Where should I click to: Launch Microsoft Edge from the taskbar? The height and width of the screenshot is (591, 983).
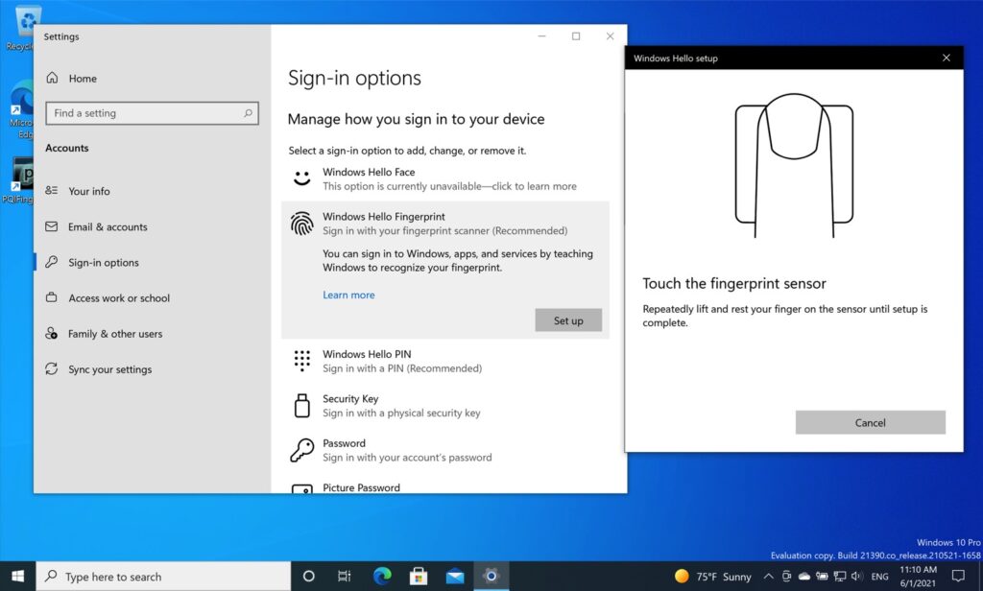click(x=382, y=577)
